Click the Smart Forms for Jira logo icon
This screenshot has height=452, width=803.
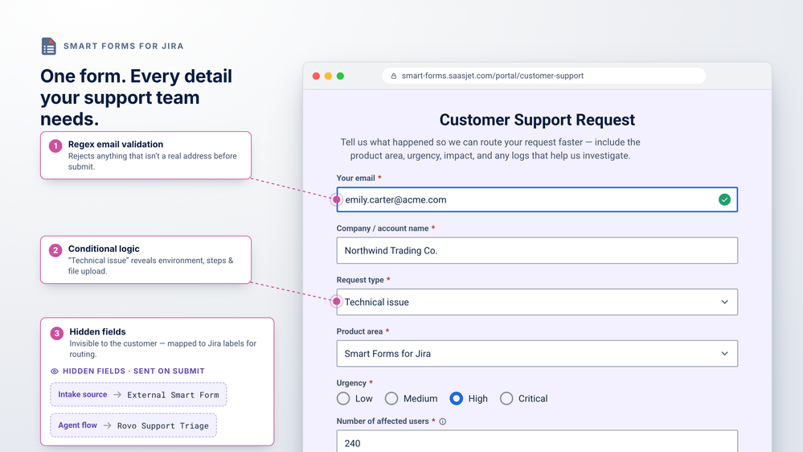[x=49, y=46]
